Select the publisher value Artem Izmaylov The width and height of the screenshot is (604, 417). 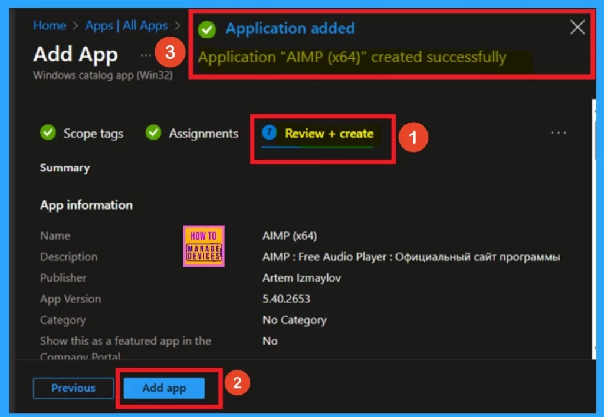coord(301,278)
